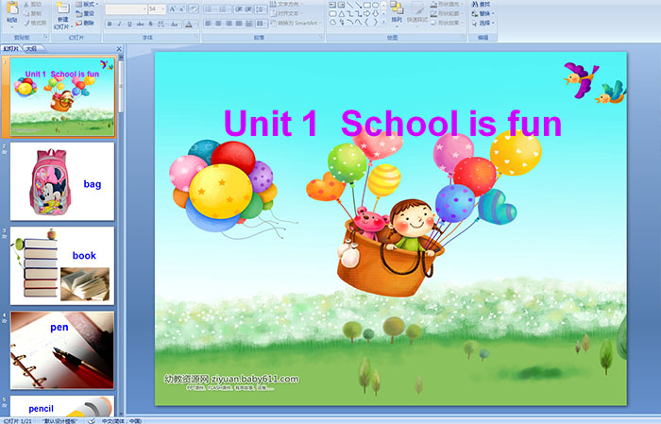Open the slide Layout (版式) dropdown

click(87, 4)
